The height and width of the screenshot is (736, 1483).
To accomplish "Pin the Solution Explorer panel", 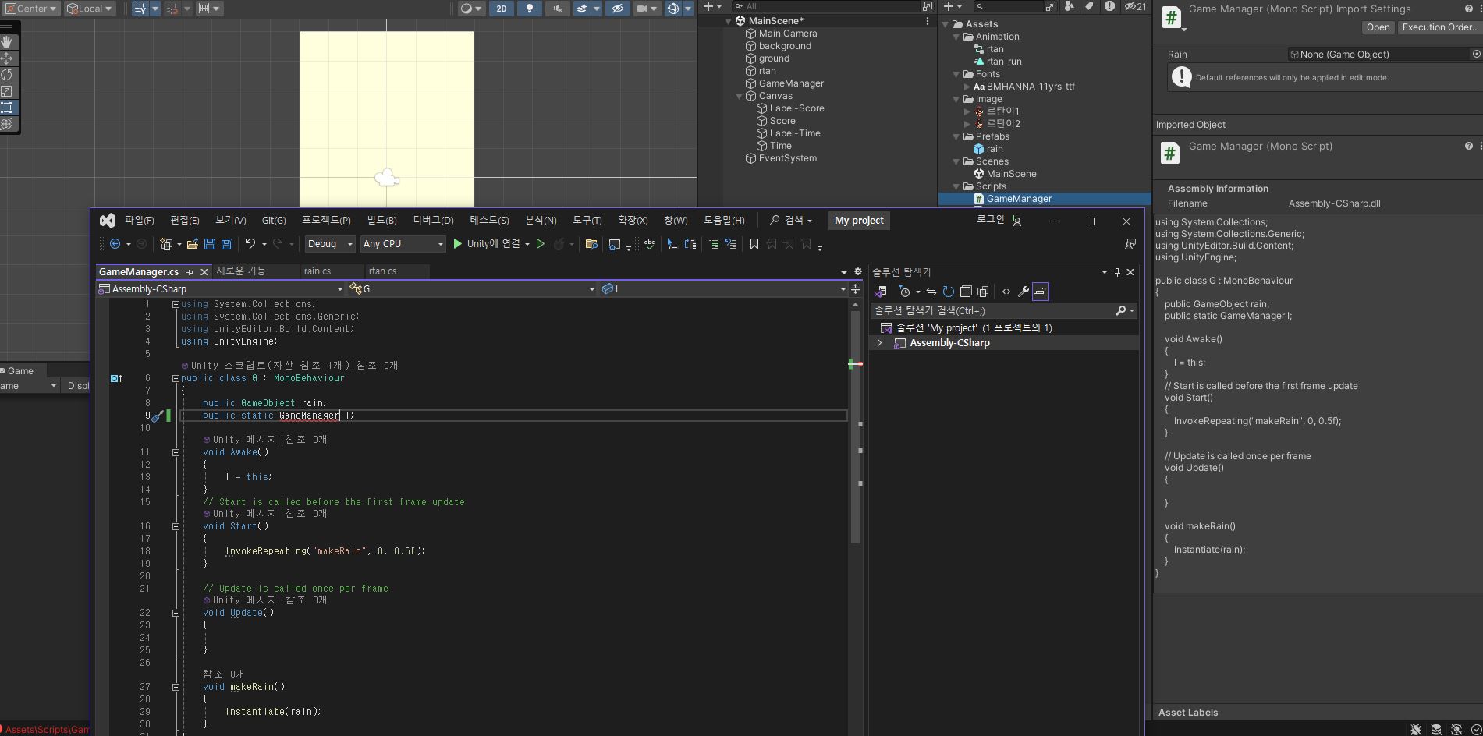I will [1117, 272].
